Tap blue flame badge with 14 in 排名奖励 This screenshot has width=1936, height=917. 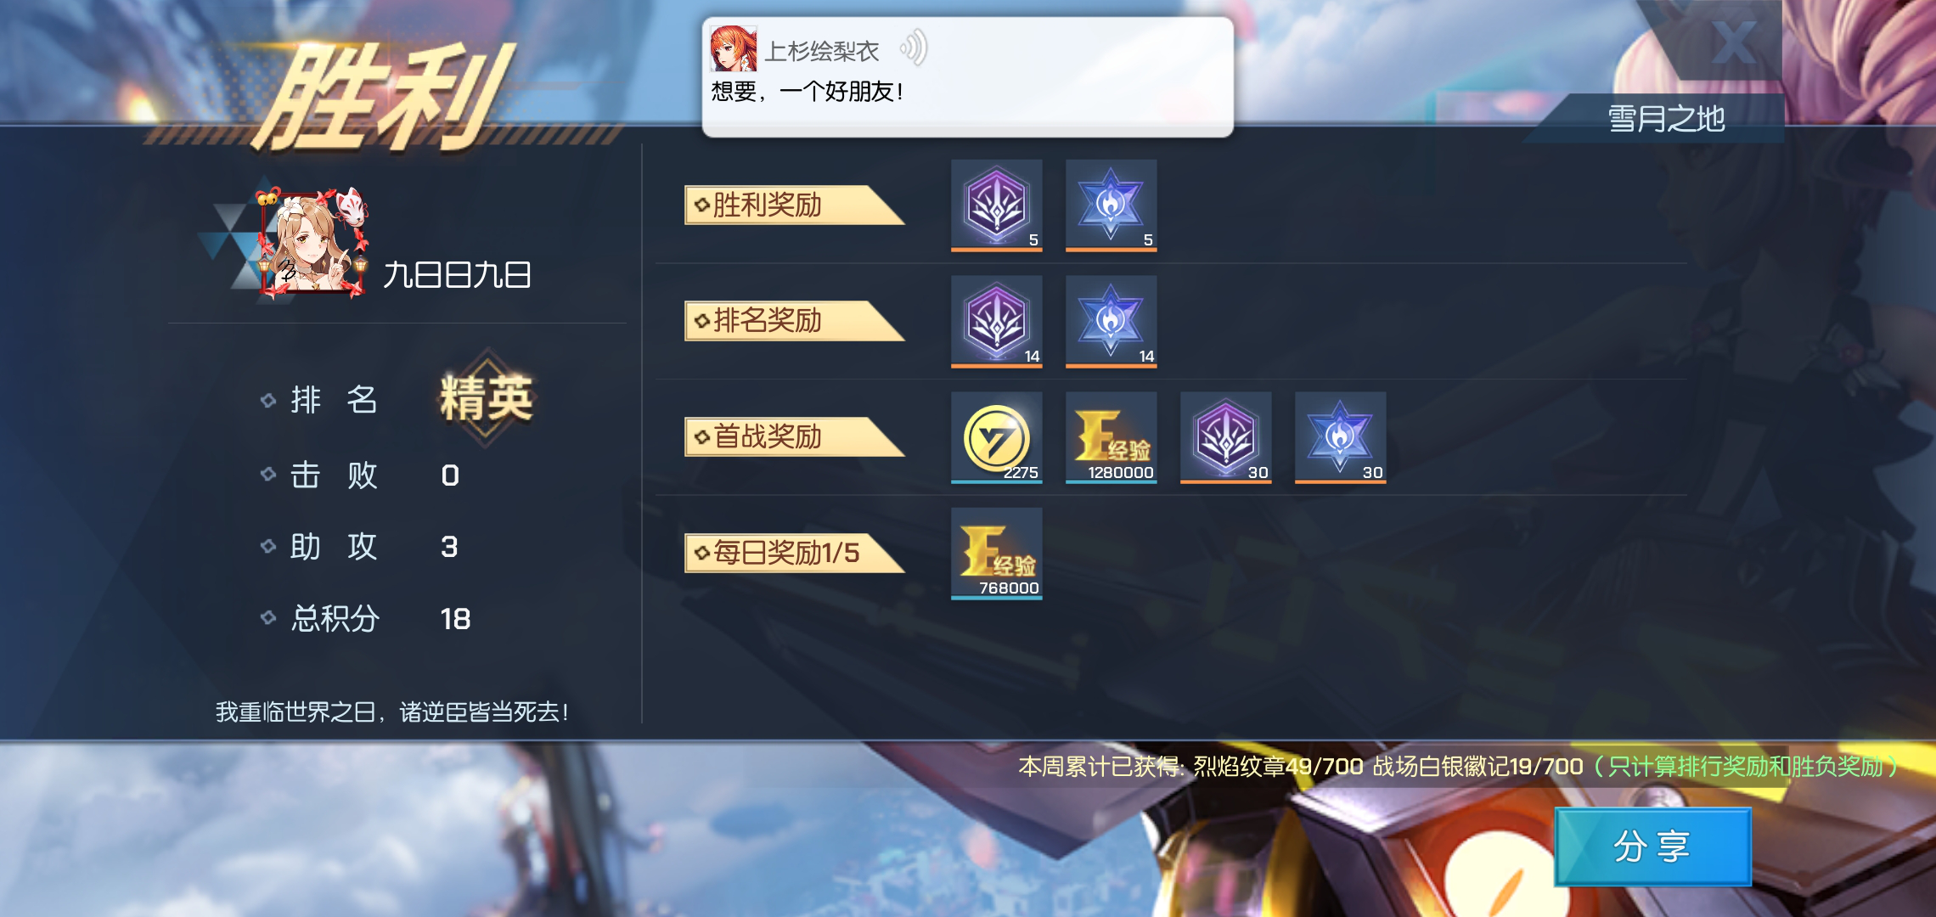1111,321
